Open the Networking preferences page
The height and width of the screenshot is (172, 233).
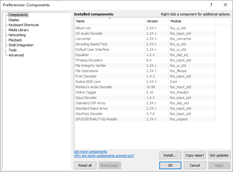point(17,35)
